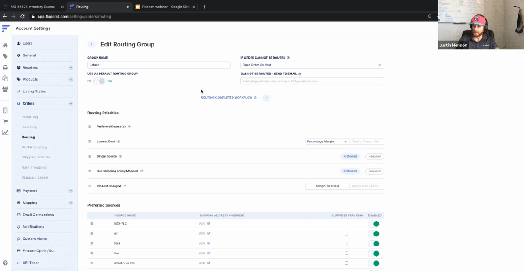The width and height of the screenshot is (524, 271).
Task: Open Importing under Orders
Action: point(30,117)
